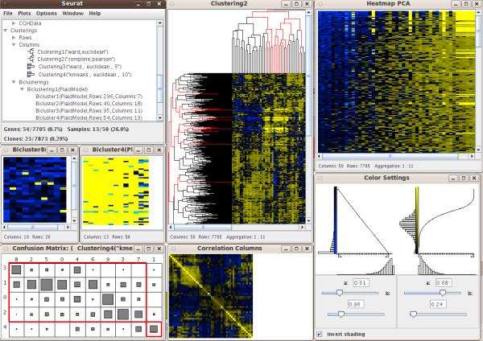This screenshot has height=341, width=483.
Task: Click the Correlation Columns heatmap image
Action: tap(211, 296)
